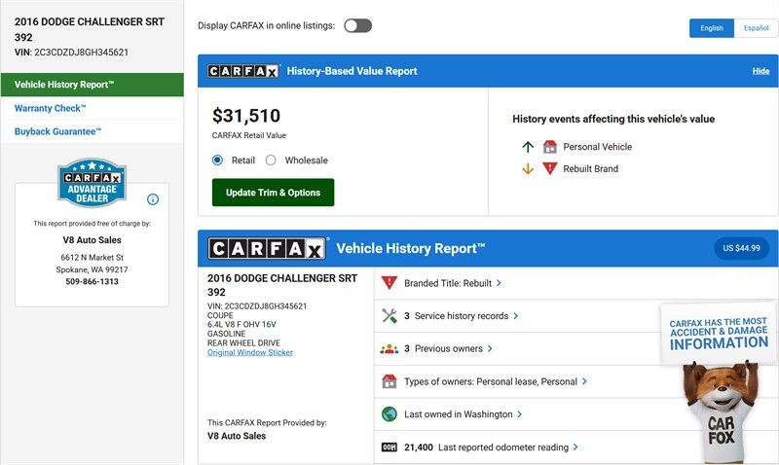779x465 pixels.
Task: Select the Retail radio button
Action: coord(218,161)
